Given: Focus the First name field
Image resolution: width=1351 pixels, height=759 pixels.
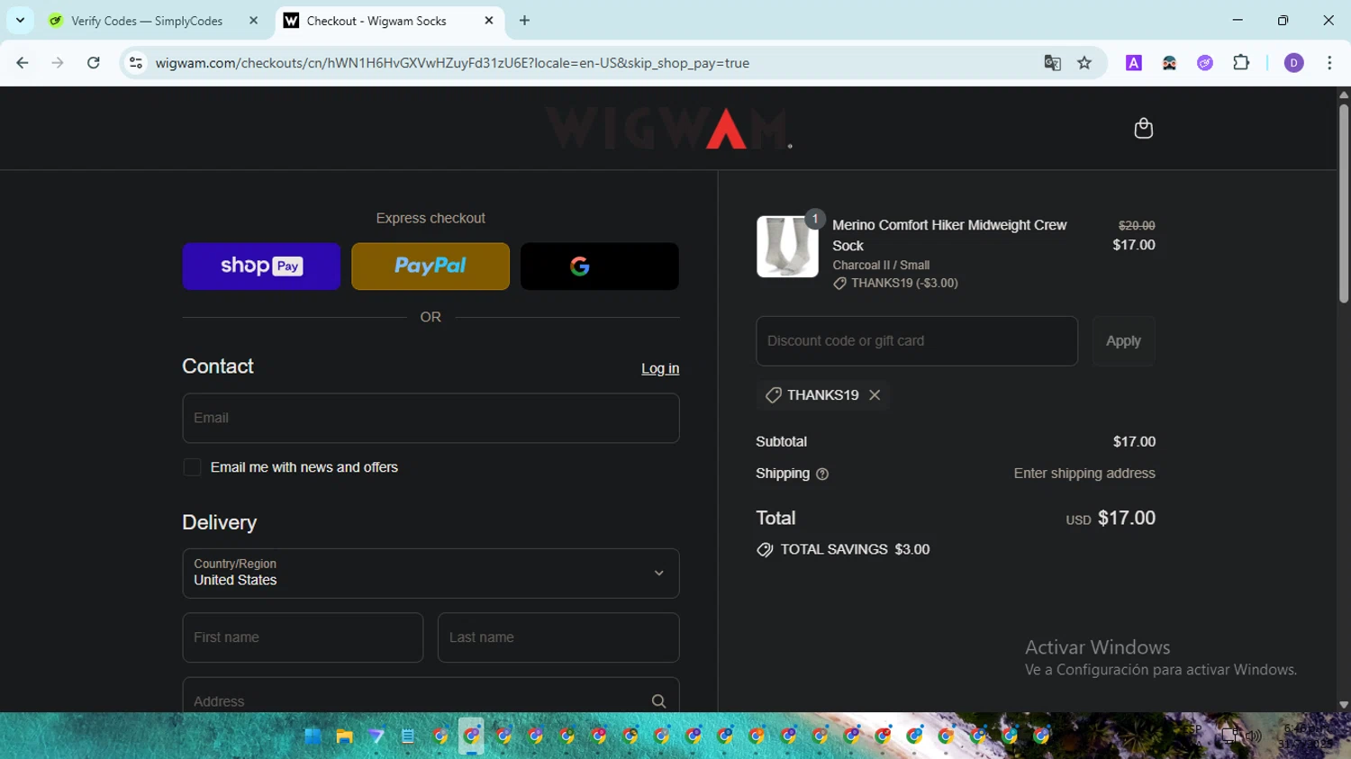Looking at the screenshot, I should coord(303,637).
